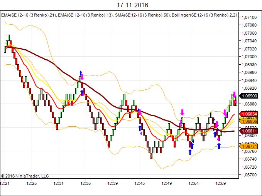Select the magenta down arrow at the 12:34 peak
Viewport: 262px width, 196px height.
coord(82,77)
